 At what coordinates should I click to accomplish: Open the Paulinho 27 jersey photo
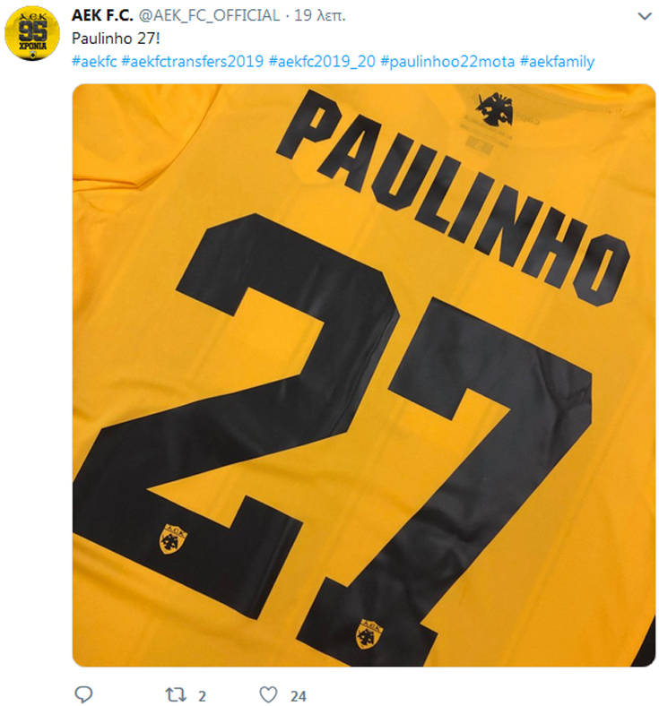tap(364, 375)
